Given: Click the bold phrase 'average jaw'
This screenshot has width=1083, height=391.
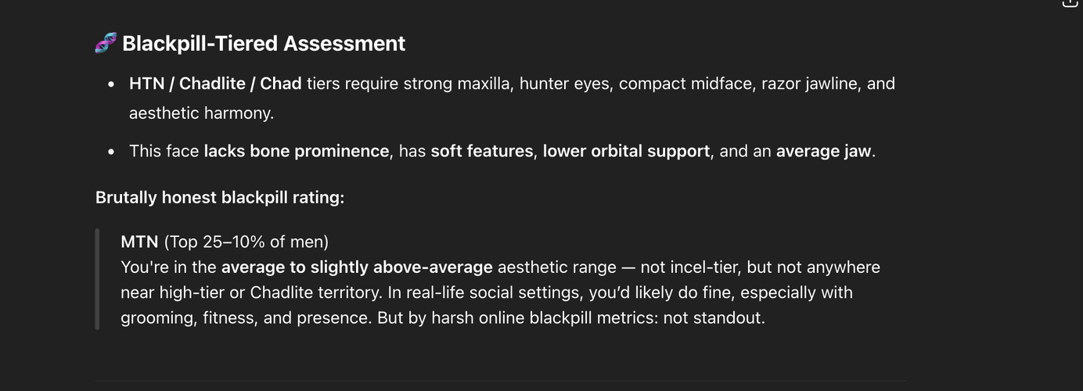Looking at the screenshot, I should coord(823,151).
